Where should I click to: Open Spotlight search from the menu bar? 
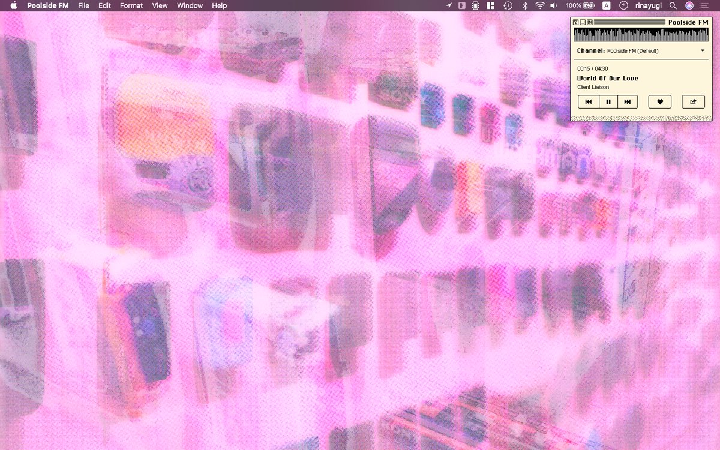point(673,5)
